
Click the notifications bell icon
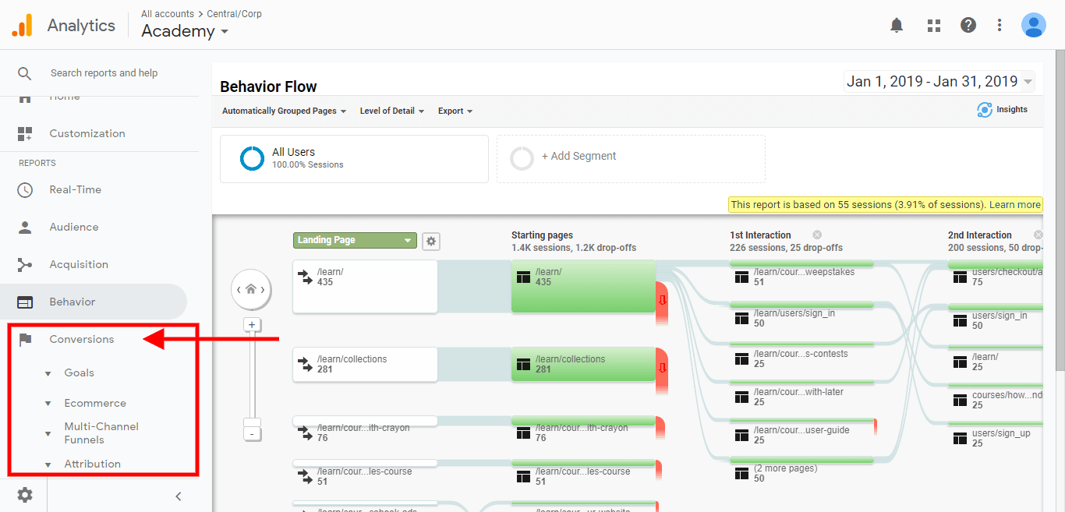click(x=897, y=26)
